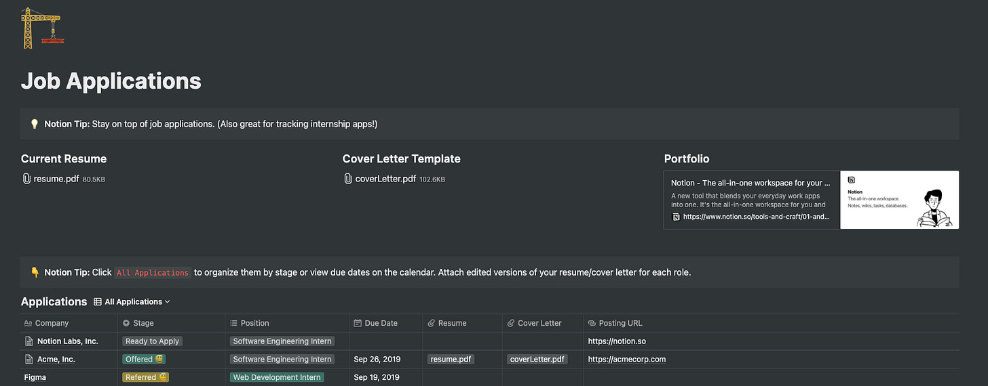Click the paperclip icon beside coverLetter.pdf
988x386 pixels.
point(348,179)
